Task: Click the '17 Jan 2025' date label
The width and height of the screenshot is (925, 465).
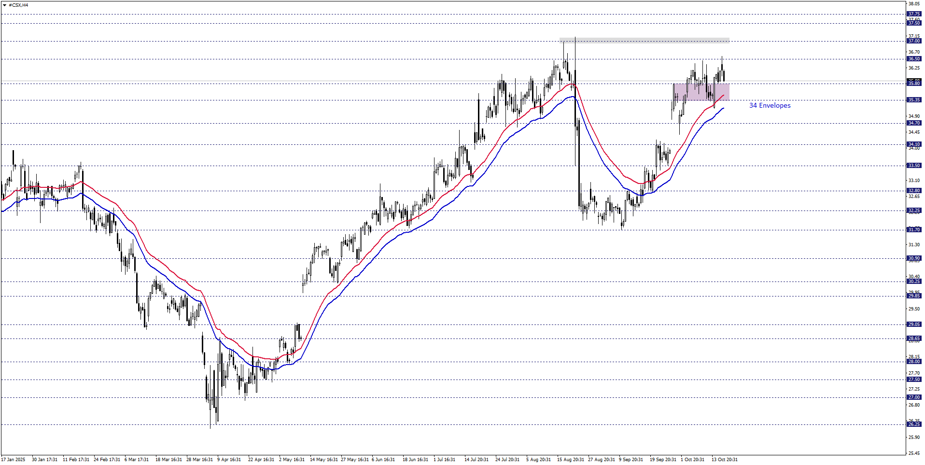Action: [14, 459]
